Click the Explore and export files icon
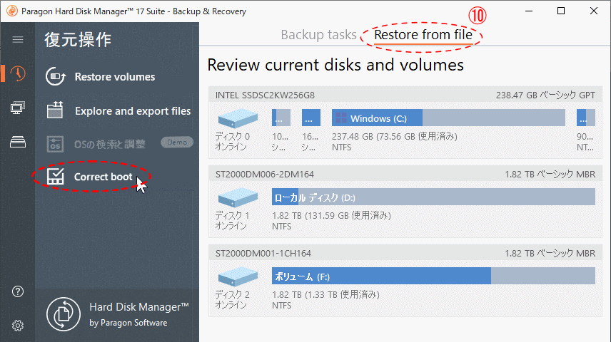 pos(56,110)
